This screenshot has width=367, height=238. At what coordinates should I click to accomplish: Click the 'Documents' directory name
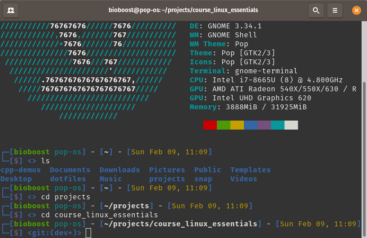pos(70,170)
